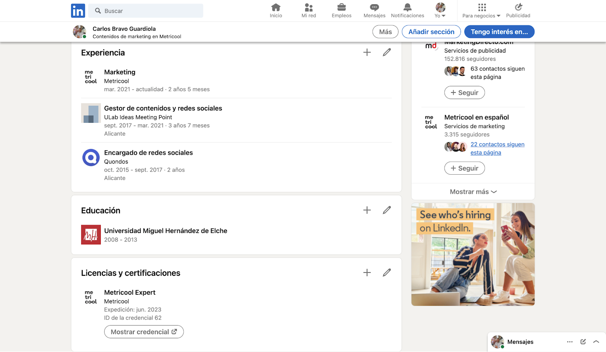
Task: Click the Mostrar credencial button
Action: pos(144,332)
